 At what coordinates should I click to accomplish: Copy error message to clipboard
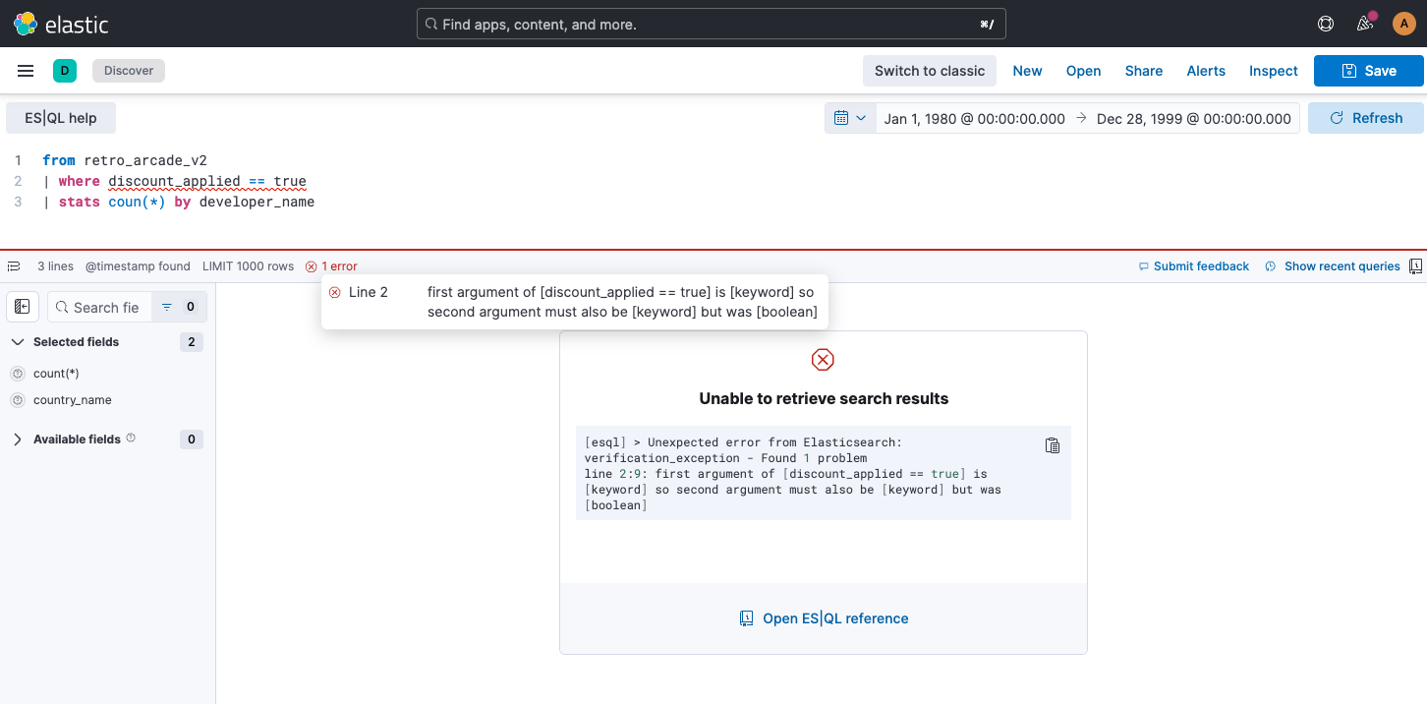coord(1053,445)
